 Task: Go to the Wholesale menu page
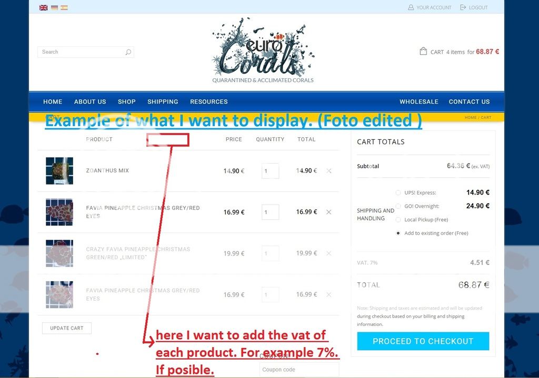418,101
